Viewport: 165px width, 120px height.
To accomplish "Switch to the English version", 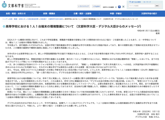I will pyautogui.click(x=96, y=6).
